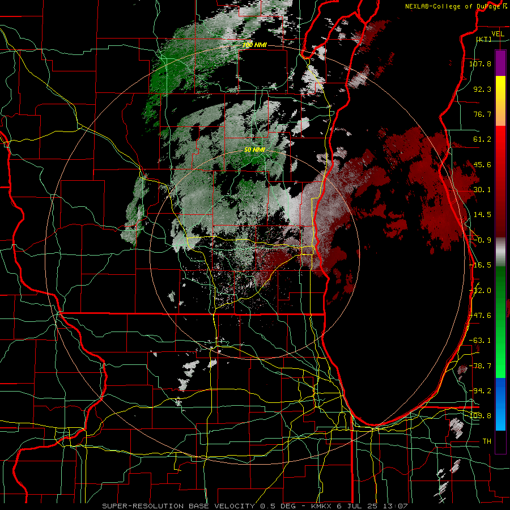Click the [KT] units label
This screenshot has height=510, width=510.
[484, 39]
